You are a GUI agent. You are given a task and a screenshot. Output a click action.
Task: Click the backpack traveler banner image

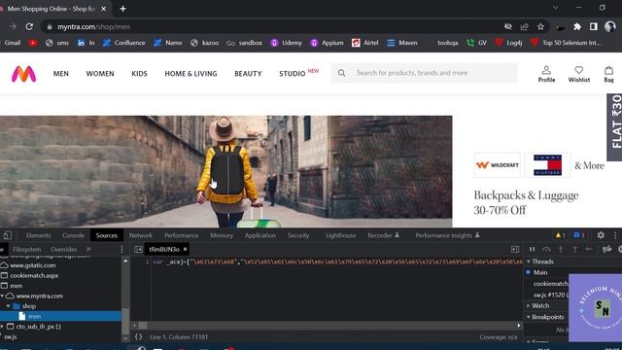(225, 171)
